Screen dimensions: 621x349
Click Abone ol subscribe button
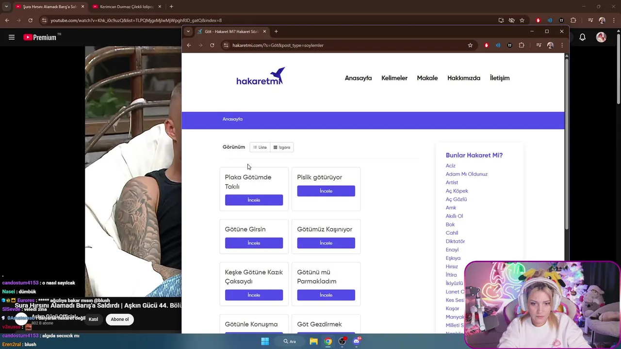coord(120,319)
